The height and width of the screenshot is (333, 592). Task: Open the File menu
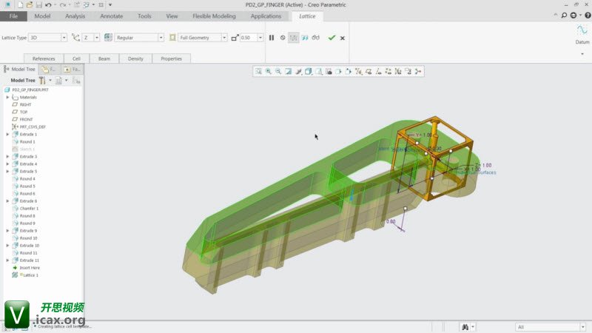[x=13, y=16]
